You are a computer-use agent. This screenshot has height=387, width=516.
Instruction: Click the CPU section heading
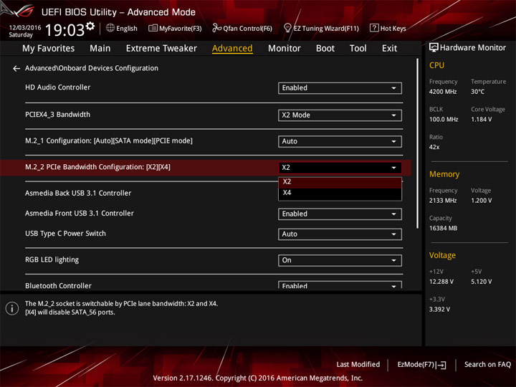pyautogui.click(x=436, y=65)
